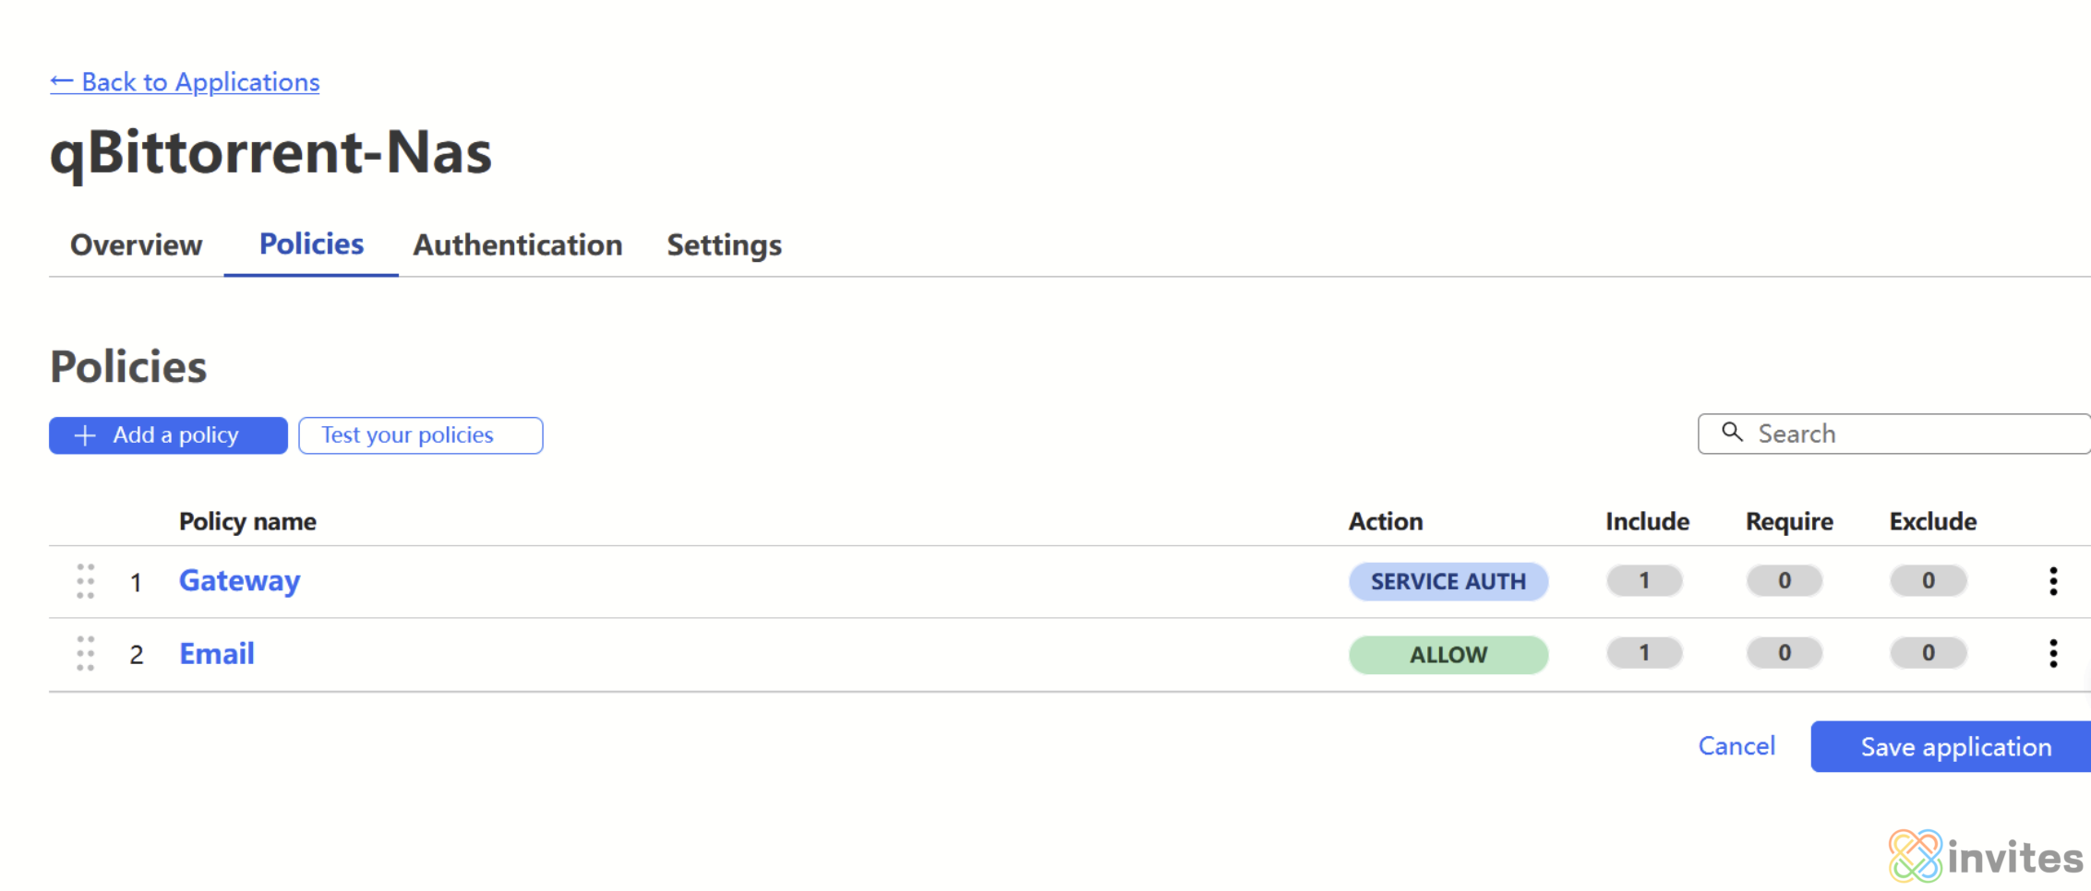The width and height of the screenshot is (2091, 891).
Task: Click Include count for Email policy
Action: click(x=1644, y=653)
